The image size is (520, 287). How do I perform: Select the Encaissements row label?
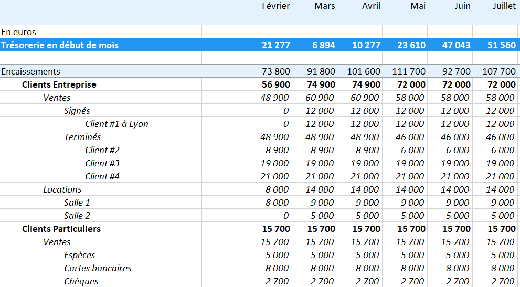[31, 71]
